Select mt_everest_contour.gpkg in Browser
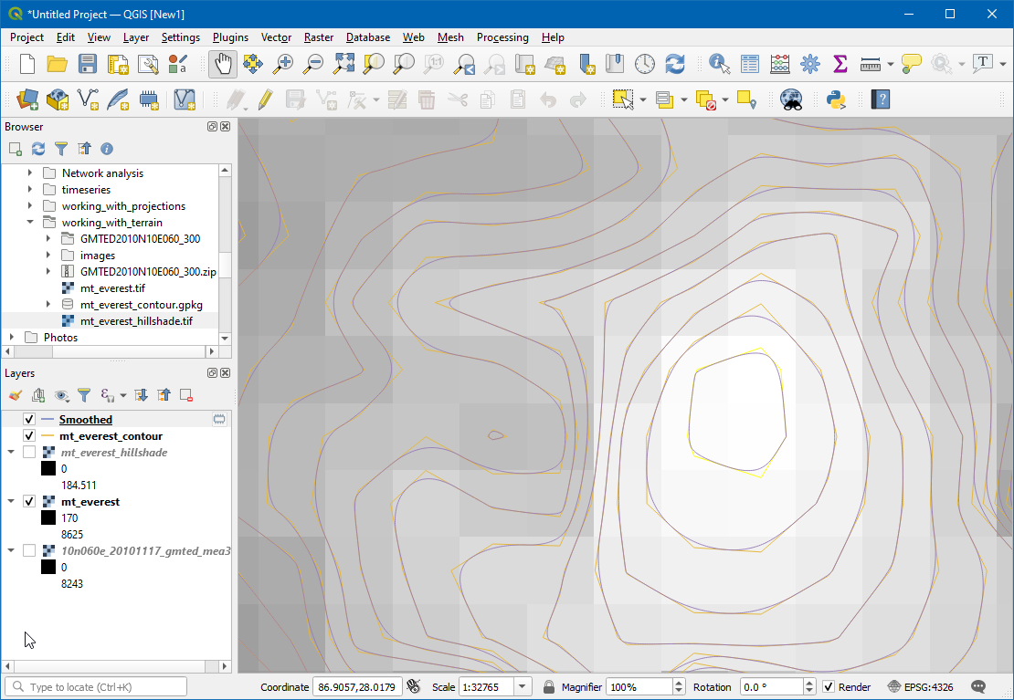Image resolution: width=1014 pixels, height=700 pixels. (141, 305)
